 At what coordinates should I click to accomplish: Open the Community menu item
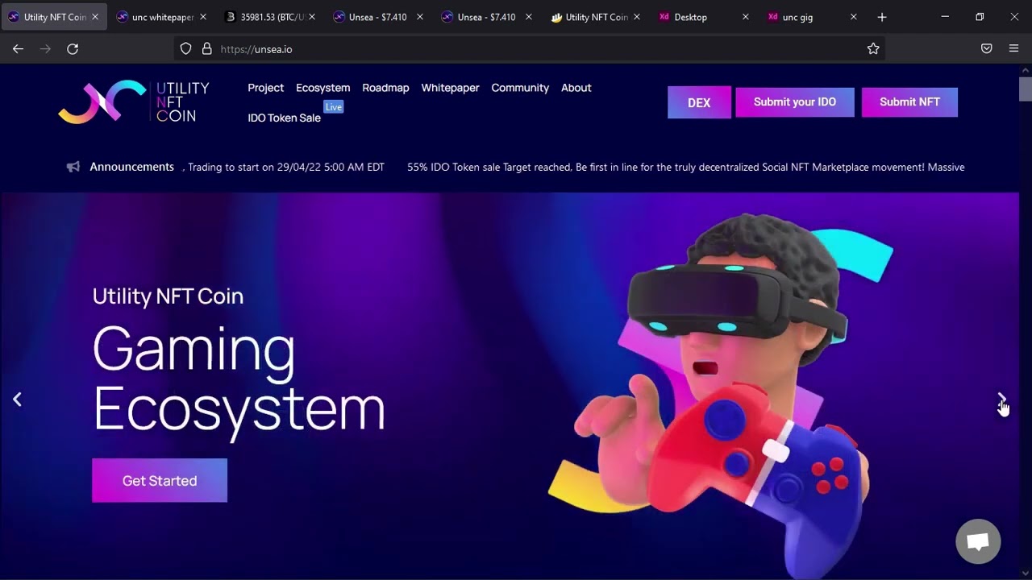click(x=520, y=88)
